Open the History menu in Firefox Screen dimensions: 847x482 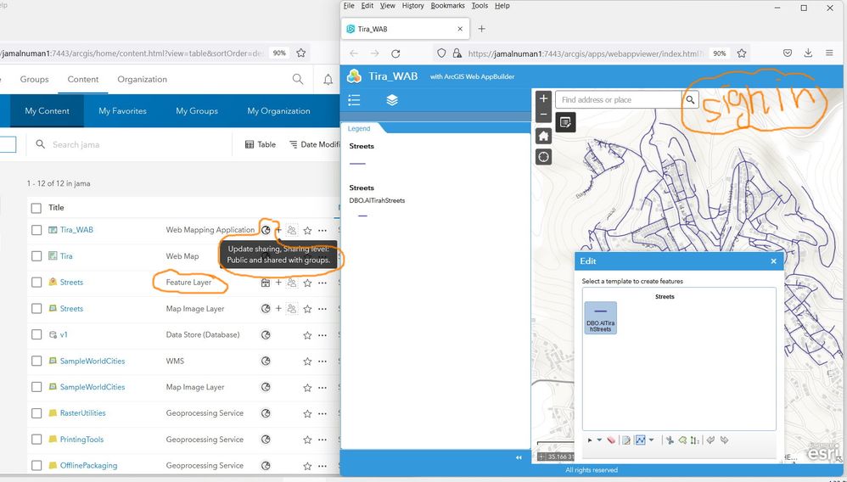tap(412, 6)
